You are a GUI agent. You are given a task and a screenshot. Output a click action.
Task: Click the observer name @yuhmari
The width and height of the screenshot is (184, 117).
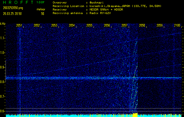tap(97, 2)
